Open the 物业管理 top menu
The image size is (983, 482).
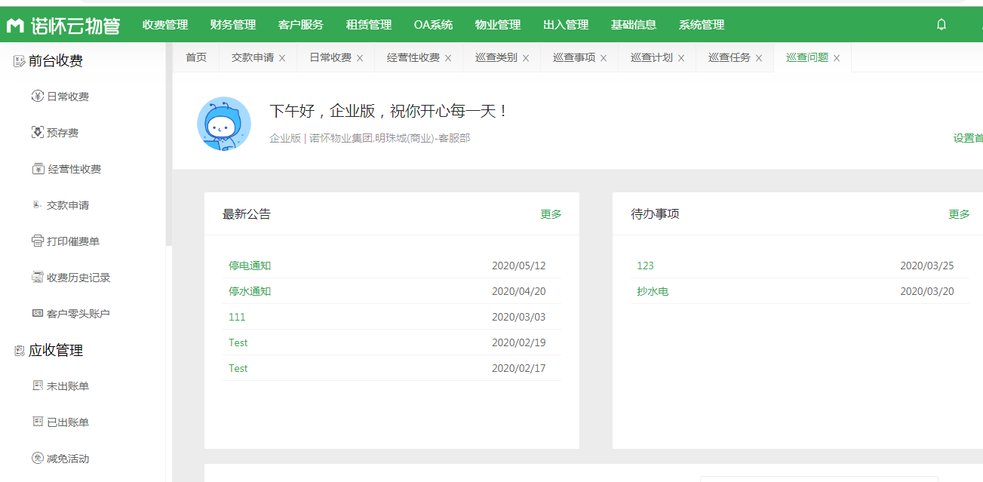tap(498, 25)
